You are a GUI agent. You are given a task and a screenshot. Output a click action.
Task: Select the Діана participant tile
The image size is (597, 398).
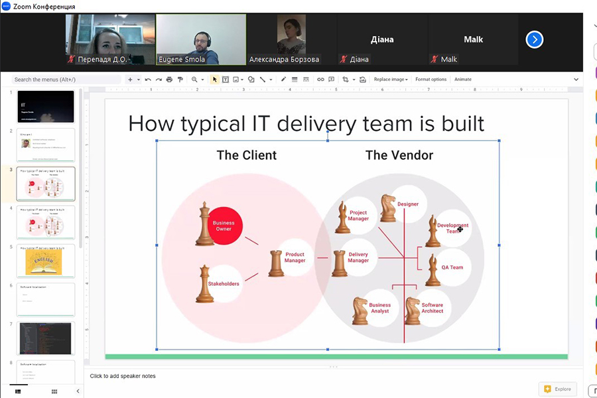pyautogui.click(x=382, y=39)
